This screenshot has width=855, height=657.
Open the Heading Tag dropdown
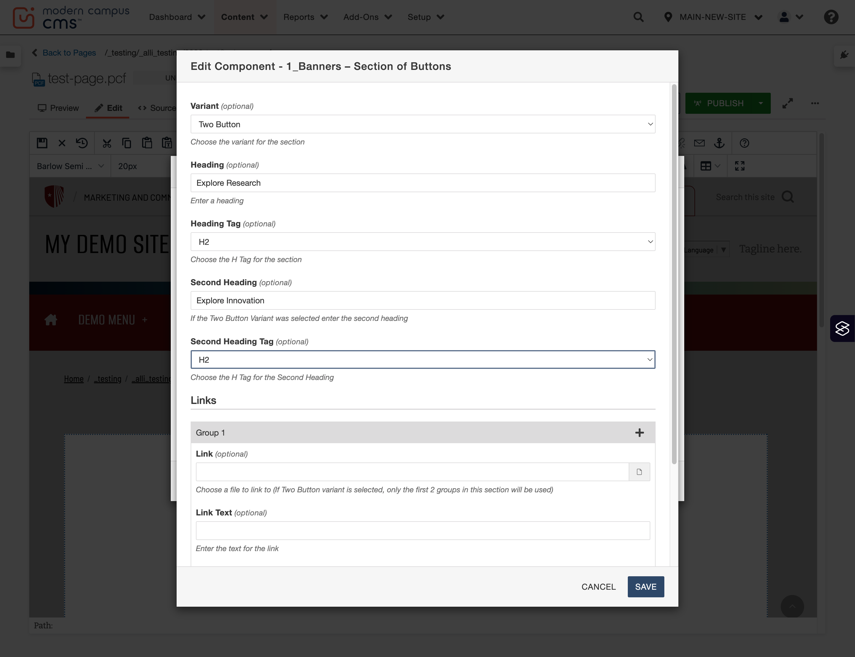tap(423, 242)
